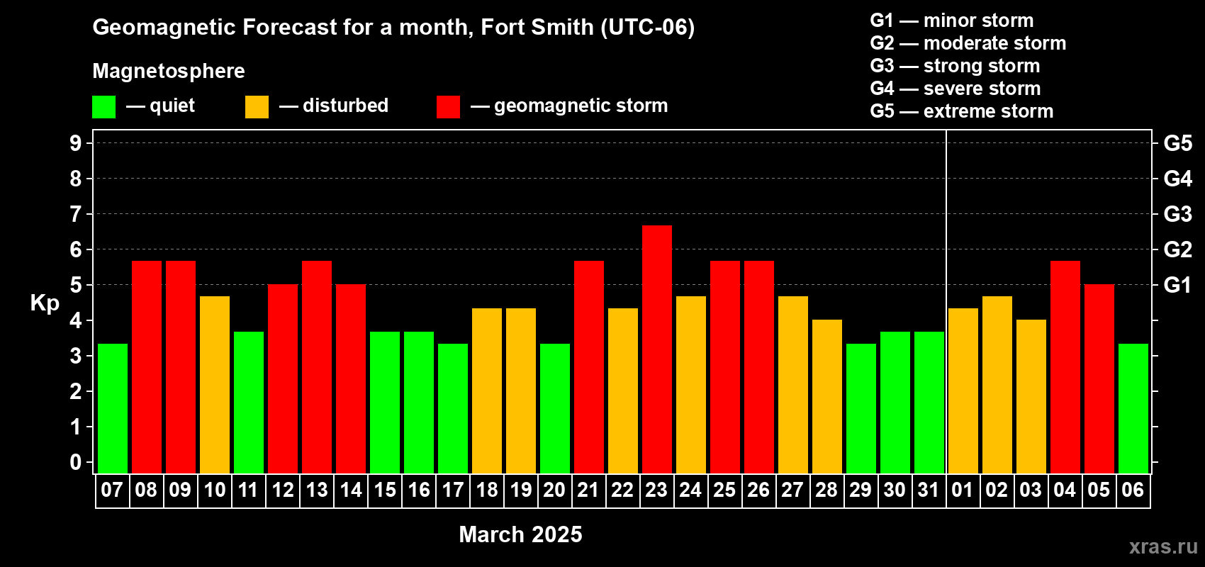Click the Kp value 9 axis label
Viewport: 1205px width, 567px height.
(x=76, y=143)
